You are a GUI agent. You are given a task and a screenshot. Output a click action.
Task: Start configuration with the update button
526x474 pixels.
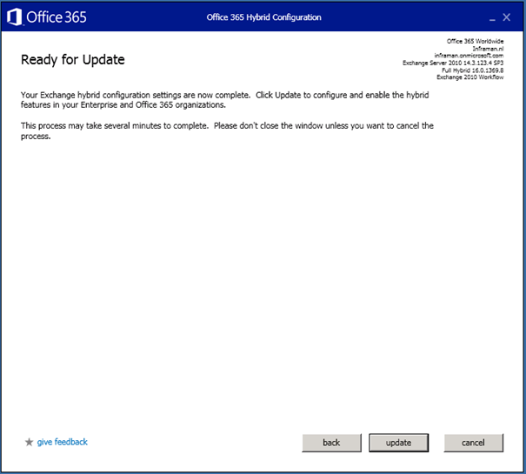[398, 443]
